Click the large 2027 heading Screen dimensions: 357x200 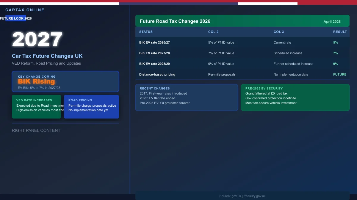click(x=37, y=39)
